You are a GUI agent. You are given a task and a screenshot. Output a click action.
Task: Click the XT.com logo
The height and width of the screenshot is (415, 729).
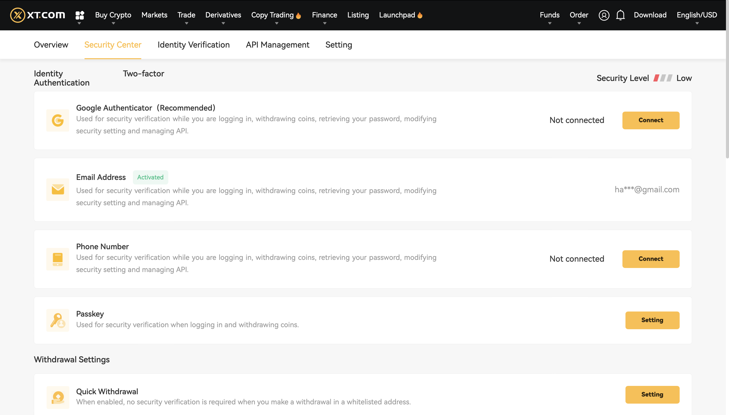[37, 15]
